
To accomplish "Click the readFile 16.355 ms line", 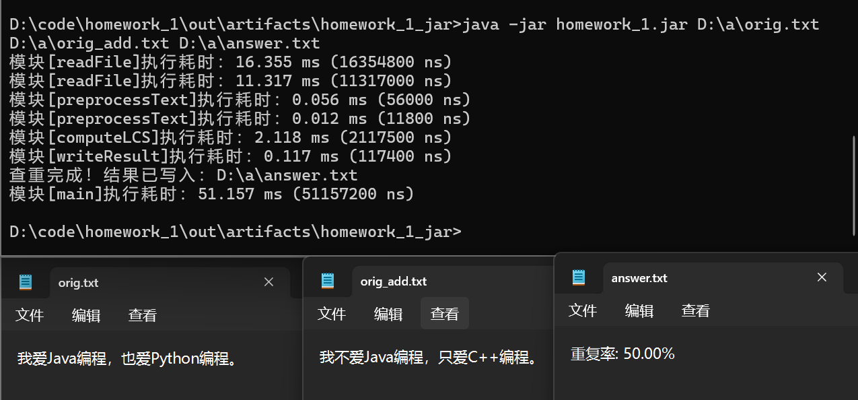I will (231, 63).
